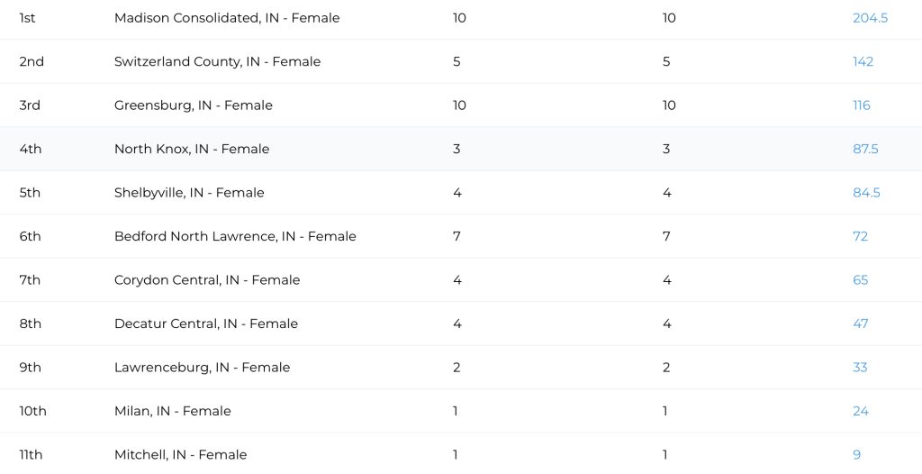Open the 65 score link

coord(860,280)
